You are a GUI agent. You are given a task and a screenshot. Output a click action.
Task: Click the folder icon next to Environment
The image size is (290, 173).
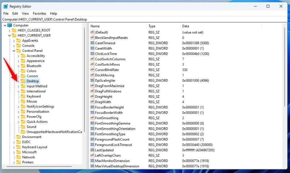click(18, 137)
